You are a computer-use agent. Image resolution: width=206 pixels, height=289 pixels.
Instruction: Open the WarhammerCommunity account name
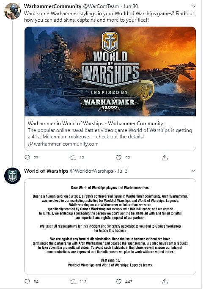click(53, 6)
